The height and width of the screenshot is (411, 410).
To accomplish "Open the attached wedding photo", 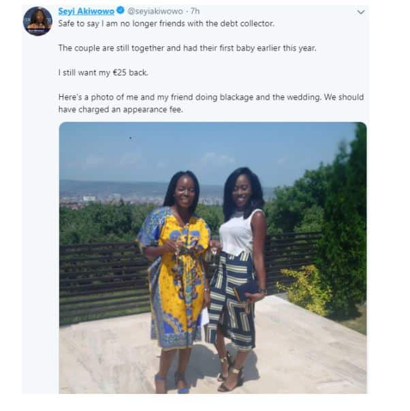I will [x=212, y=258].
